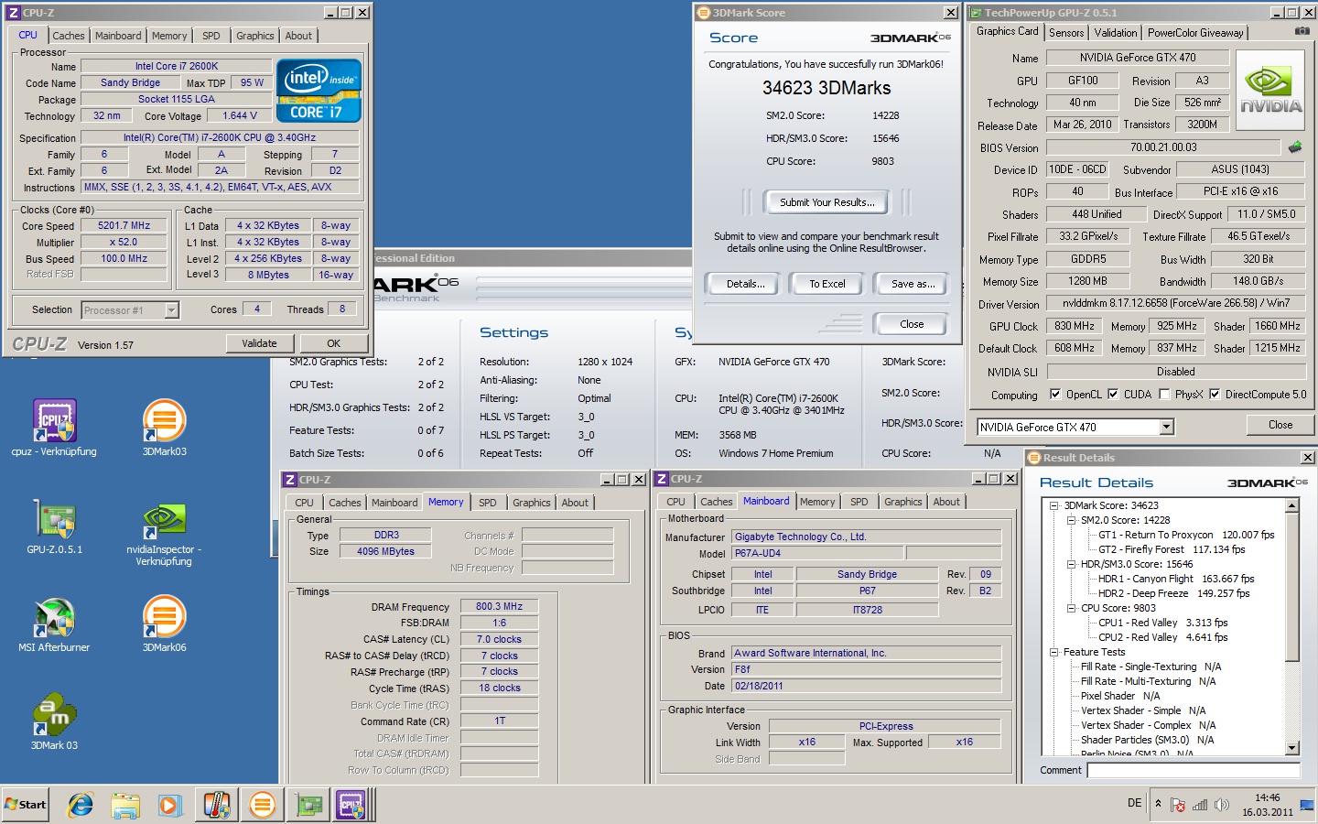Open the GPU-Z.0.5.1 desktop icon

coord(55,526)
